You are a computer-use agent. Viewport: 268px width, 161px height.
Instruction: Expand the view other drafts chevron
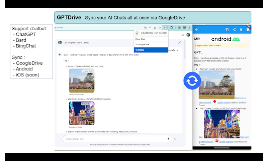[x=177, y=50]
